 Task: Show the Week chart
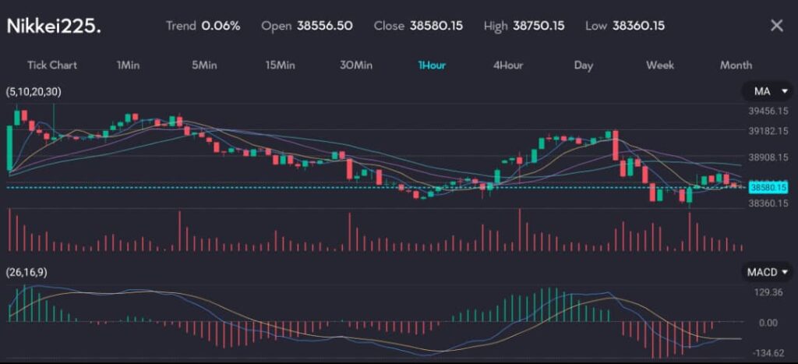pyautogui.click(x=660, y=65)
